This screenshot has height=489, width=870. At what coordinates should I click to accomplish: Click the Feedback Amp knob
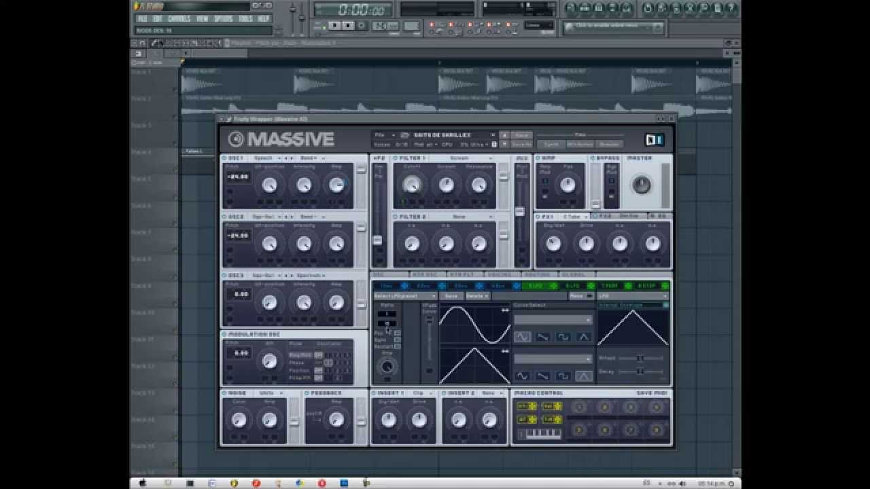point(336,420)
